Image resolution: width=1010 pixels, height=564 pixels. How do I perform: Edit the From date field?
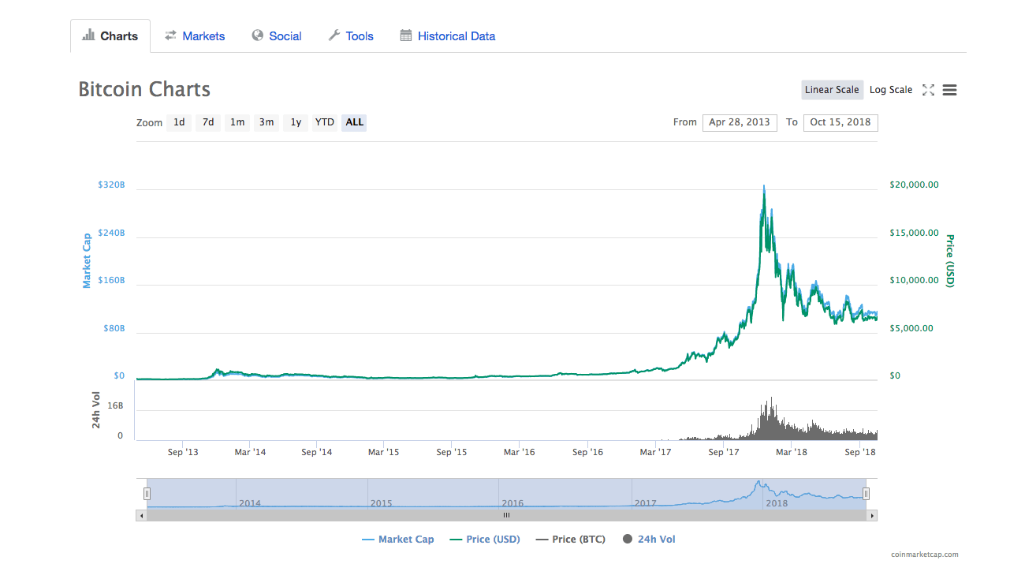740,122
